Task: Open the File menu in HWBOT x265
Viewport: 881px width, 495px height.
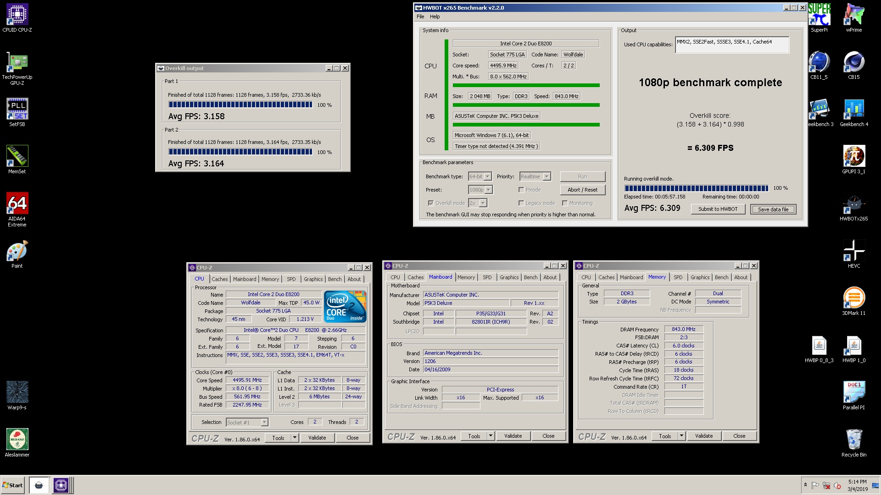Action: (420, 16)
